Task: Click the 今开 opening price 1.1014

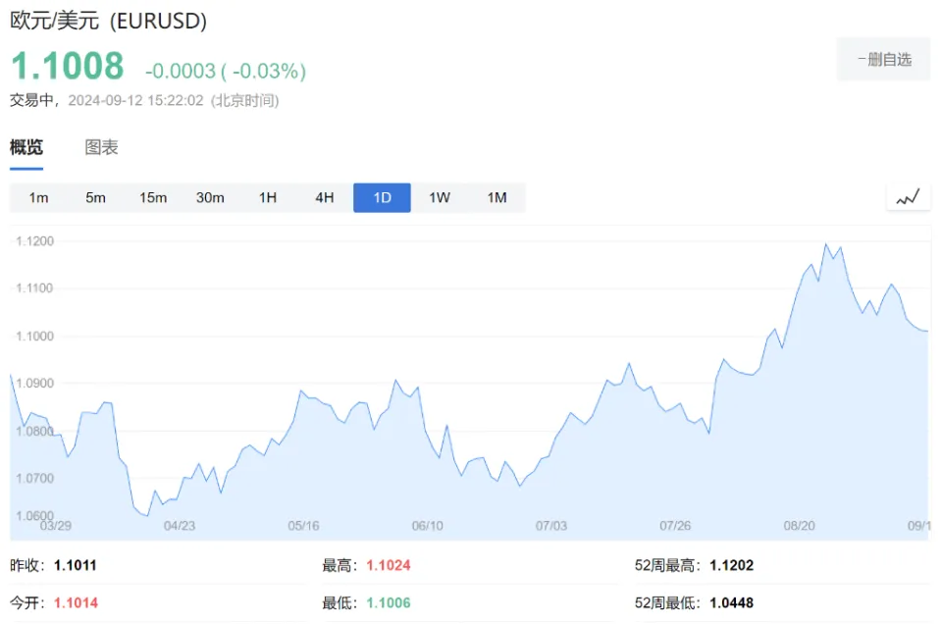Action: 76,602
